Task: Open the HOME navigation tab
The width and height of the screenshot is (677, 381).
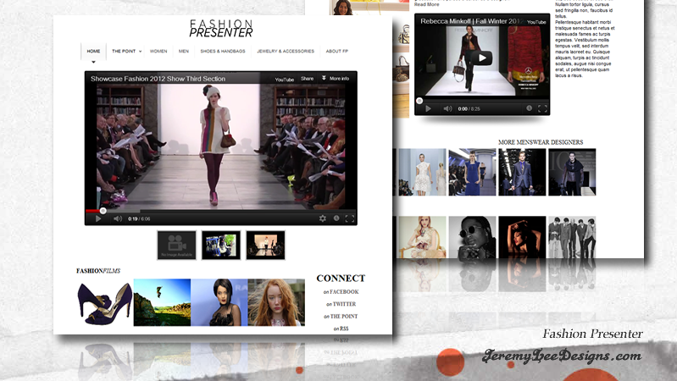Action: 93,51
